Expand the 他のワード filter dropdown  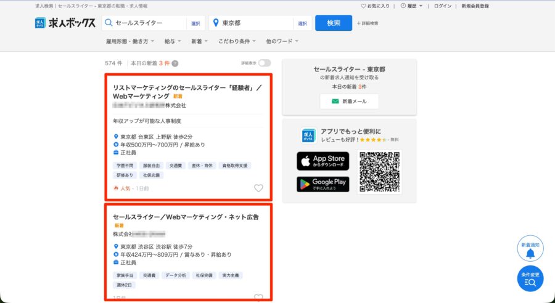[282, 41]
